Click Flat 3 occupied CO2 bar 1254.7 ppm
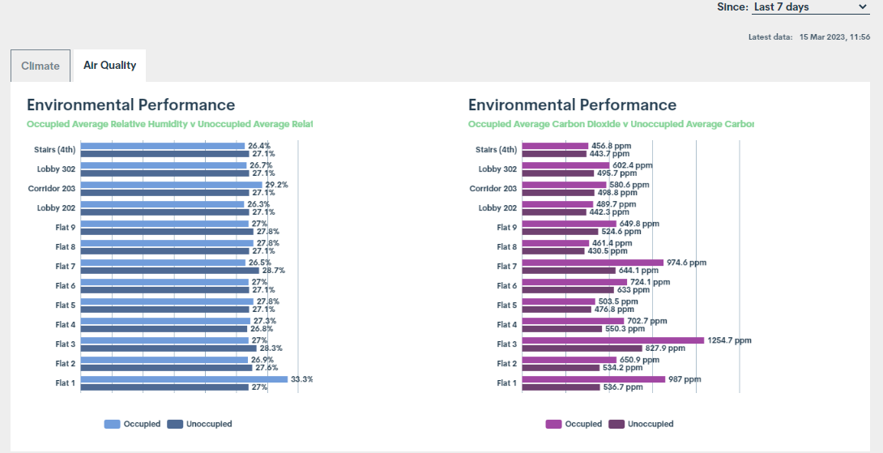 (612, 340)
